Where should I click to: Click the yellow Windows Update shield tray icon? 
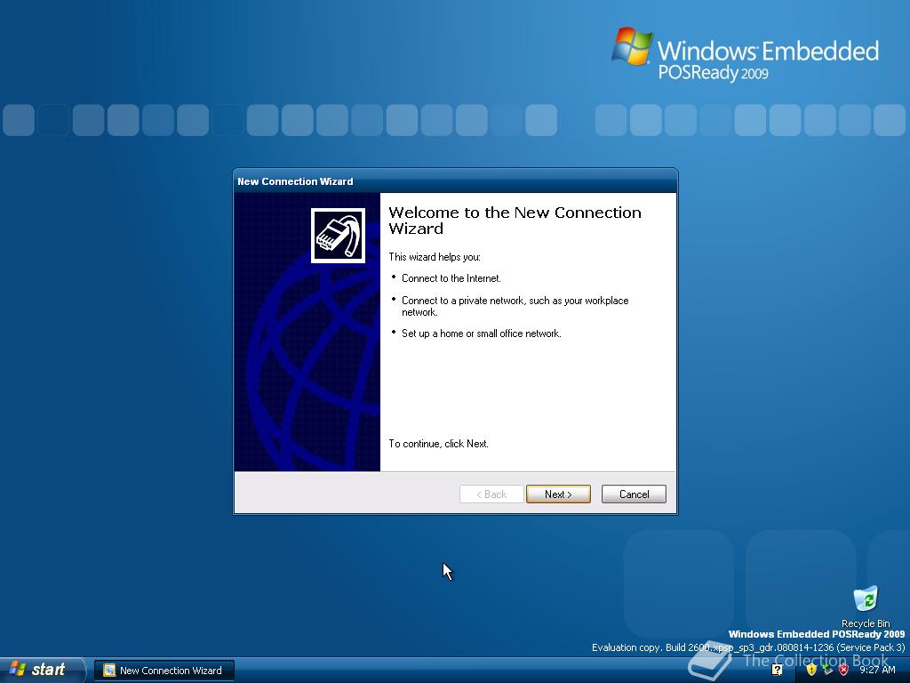tap(811, 670)
